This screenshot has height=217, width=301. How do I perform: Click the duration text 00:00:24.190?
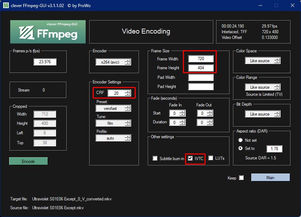[x=233, y=26]
